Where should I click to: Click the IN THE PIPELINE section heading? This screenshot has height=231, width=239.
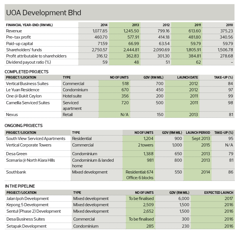(20, 186)
